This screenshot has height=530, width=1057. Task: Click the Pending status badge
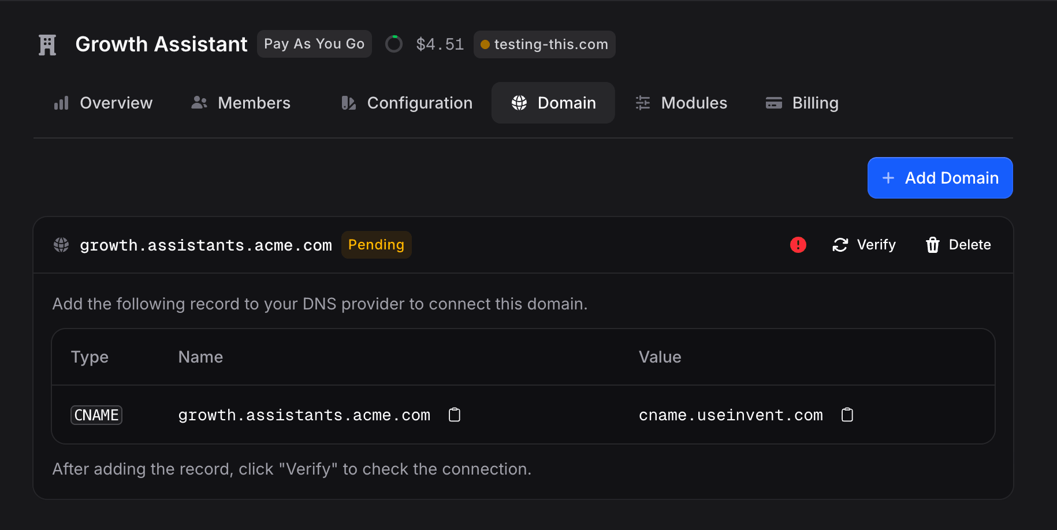coord(376,245)
